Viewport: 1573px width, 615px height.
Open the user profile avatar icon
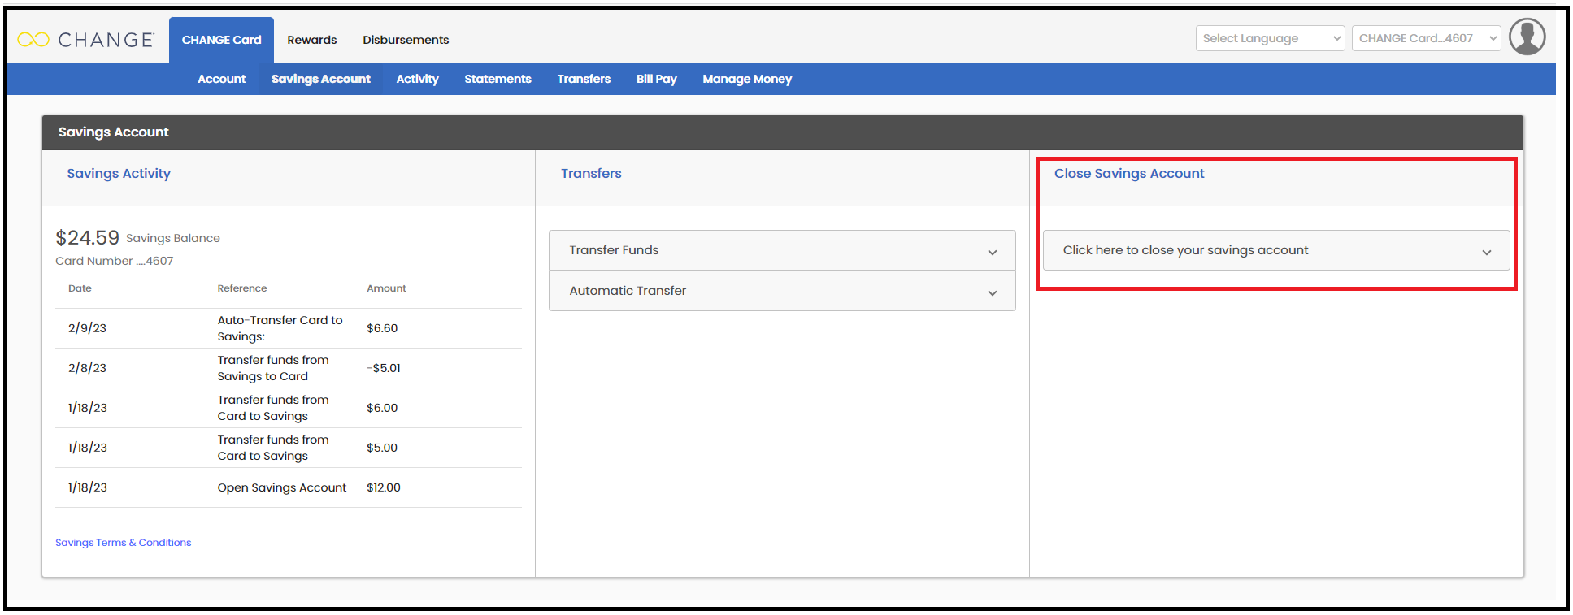tap(1527, 37)
